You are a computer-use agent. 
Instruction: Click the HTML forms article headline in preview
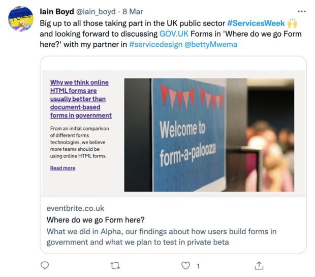pyautogui.click(x=81, y=99)
